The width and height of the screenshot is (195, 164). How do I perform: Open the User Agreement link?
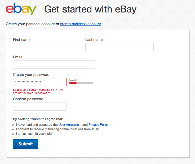pos(70,124)
